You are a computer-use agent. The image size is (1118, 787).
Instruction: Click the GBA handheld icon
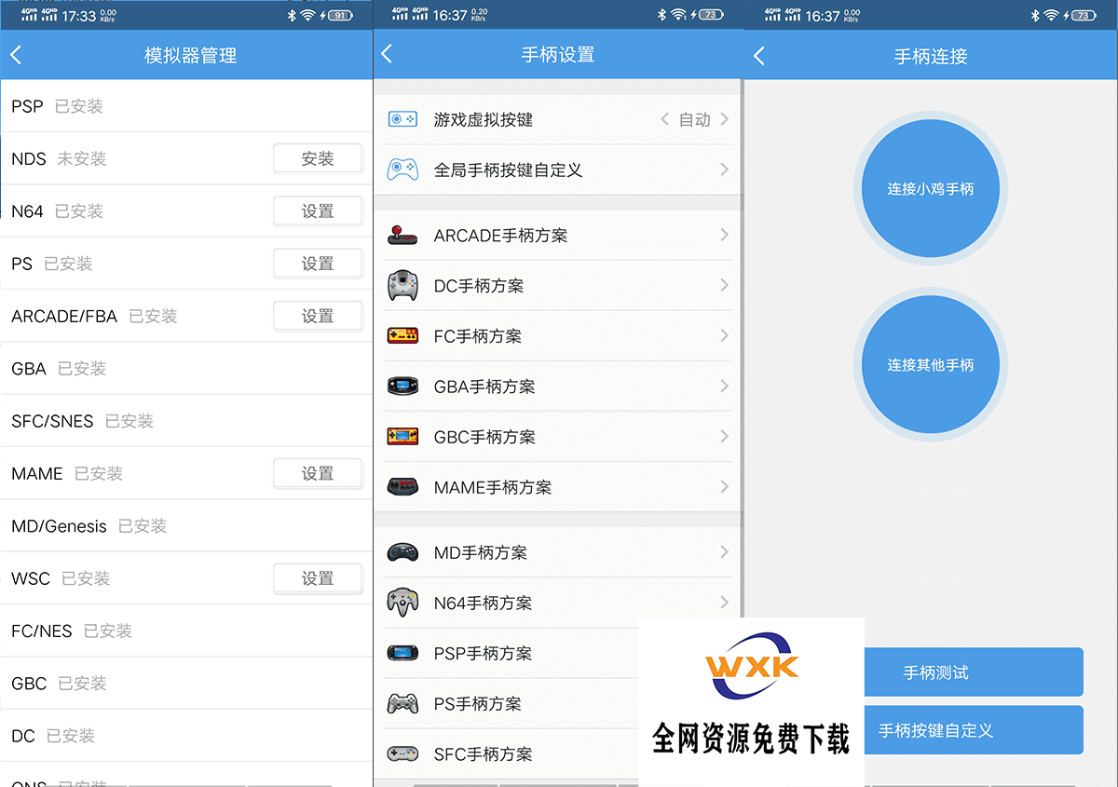(402, 387)
